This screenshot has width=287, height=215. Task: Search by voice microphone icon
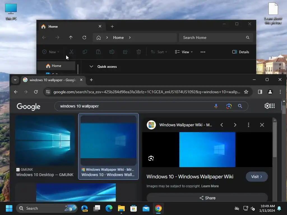[x=216, y=106]
